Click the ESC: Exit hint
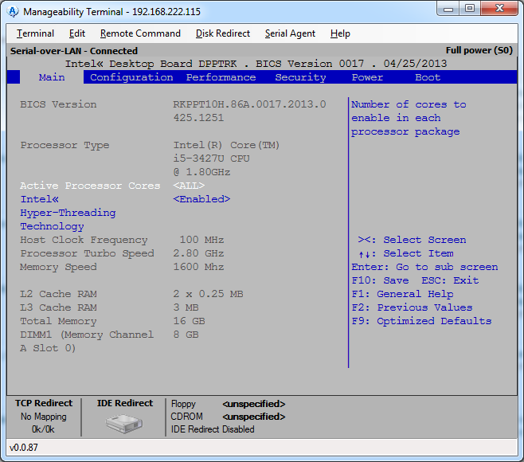Screen dimensions: 524x462 (x=450, y=280)
